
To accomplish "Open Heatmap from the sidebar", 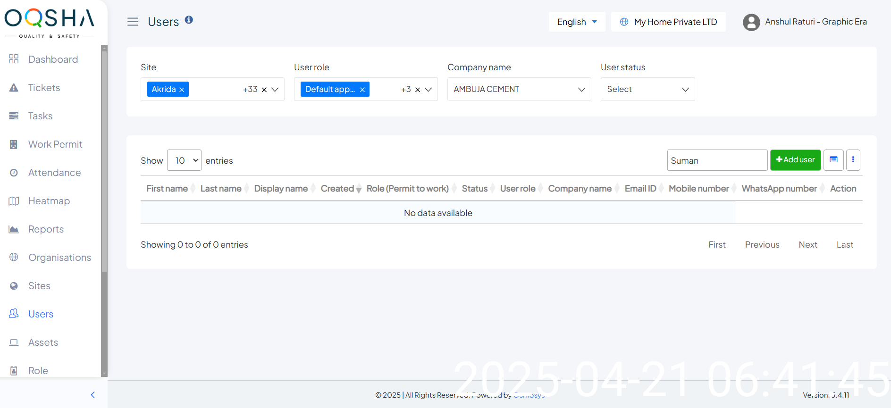I will 49,201.
